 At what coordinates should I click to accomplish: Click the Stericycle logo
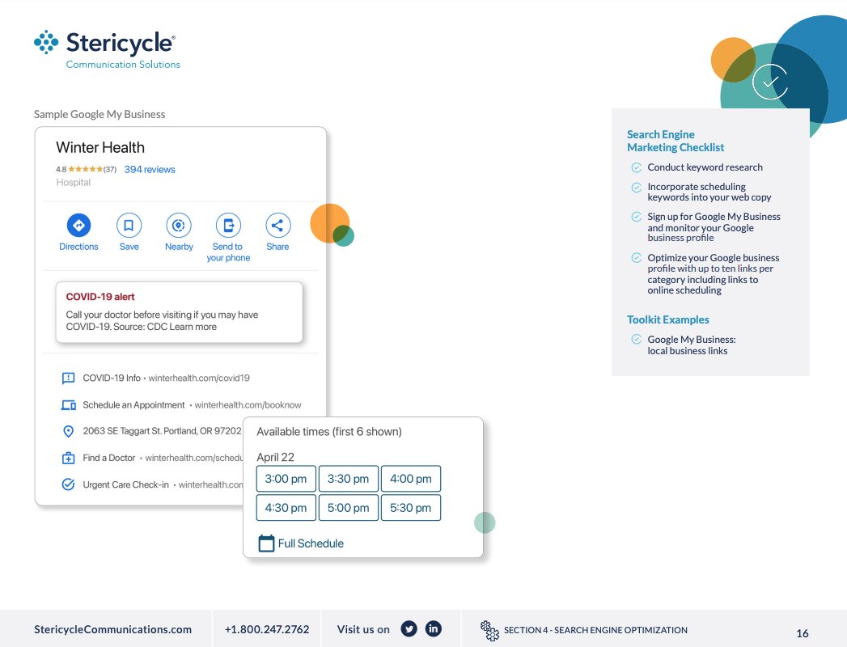coord(107,49)
